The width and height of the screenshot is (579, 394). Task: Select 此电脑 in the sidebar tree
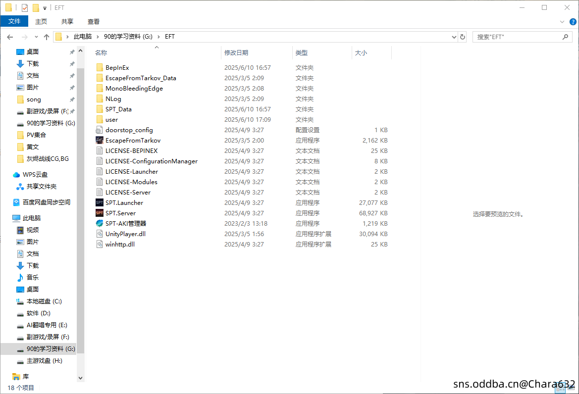[x=31, y=218]
